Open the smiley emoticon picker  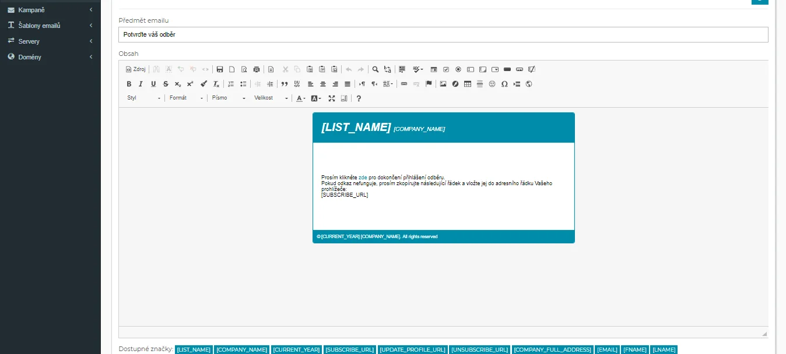[x=492, y=84]
